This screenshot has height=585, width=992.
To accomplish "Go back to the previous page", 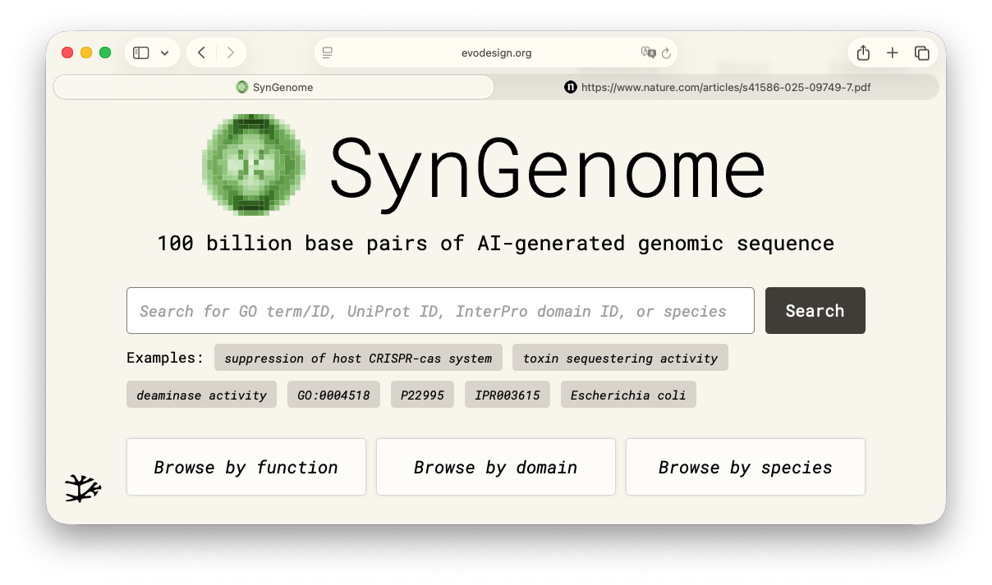I will [x=202, y=53].
